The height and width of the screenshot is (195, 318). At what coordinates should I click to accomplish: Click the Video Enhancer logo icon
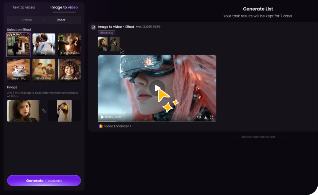point(101,126)
